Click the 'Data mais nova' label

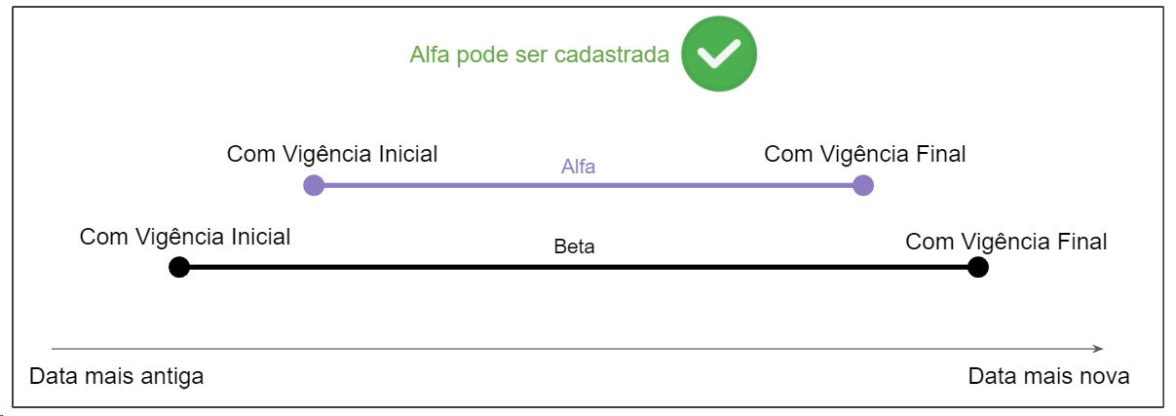[x=1048, y=376]
